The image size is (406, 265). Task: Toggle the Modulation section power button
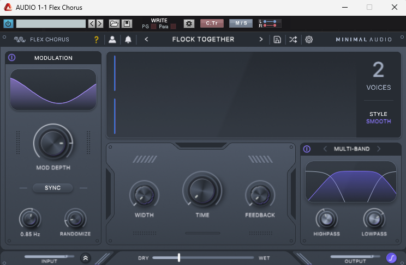click(x=11, y=57)
